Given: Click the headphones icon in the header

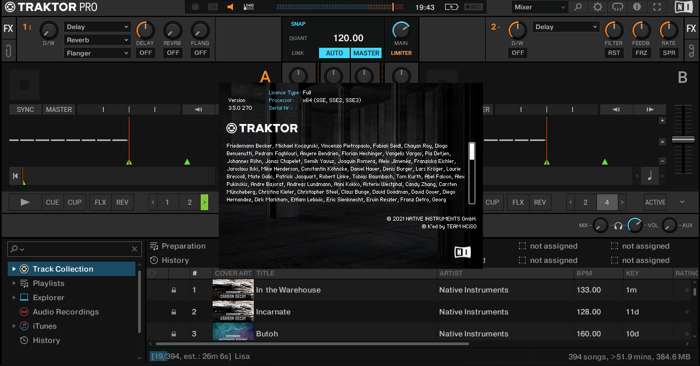Looking at the screenshot, I should pyautogui.click(x=618, y=7).
